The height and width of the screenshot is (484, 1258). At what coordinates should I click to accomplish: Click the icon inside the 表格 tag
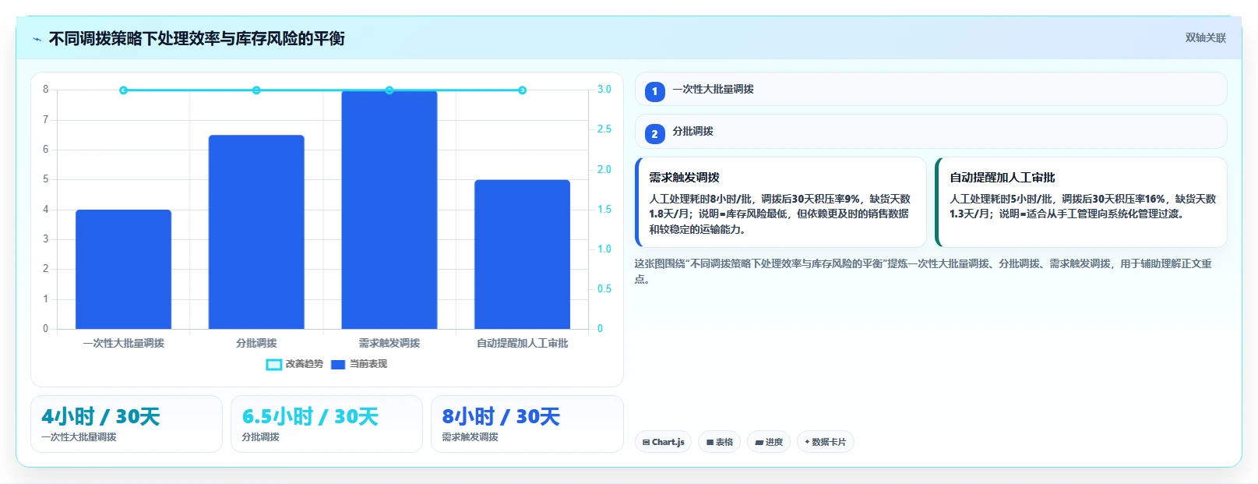(x=710, y=443)
